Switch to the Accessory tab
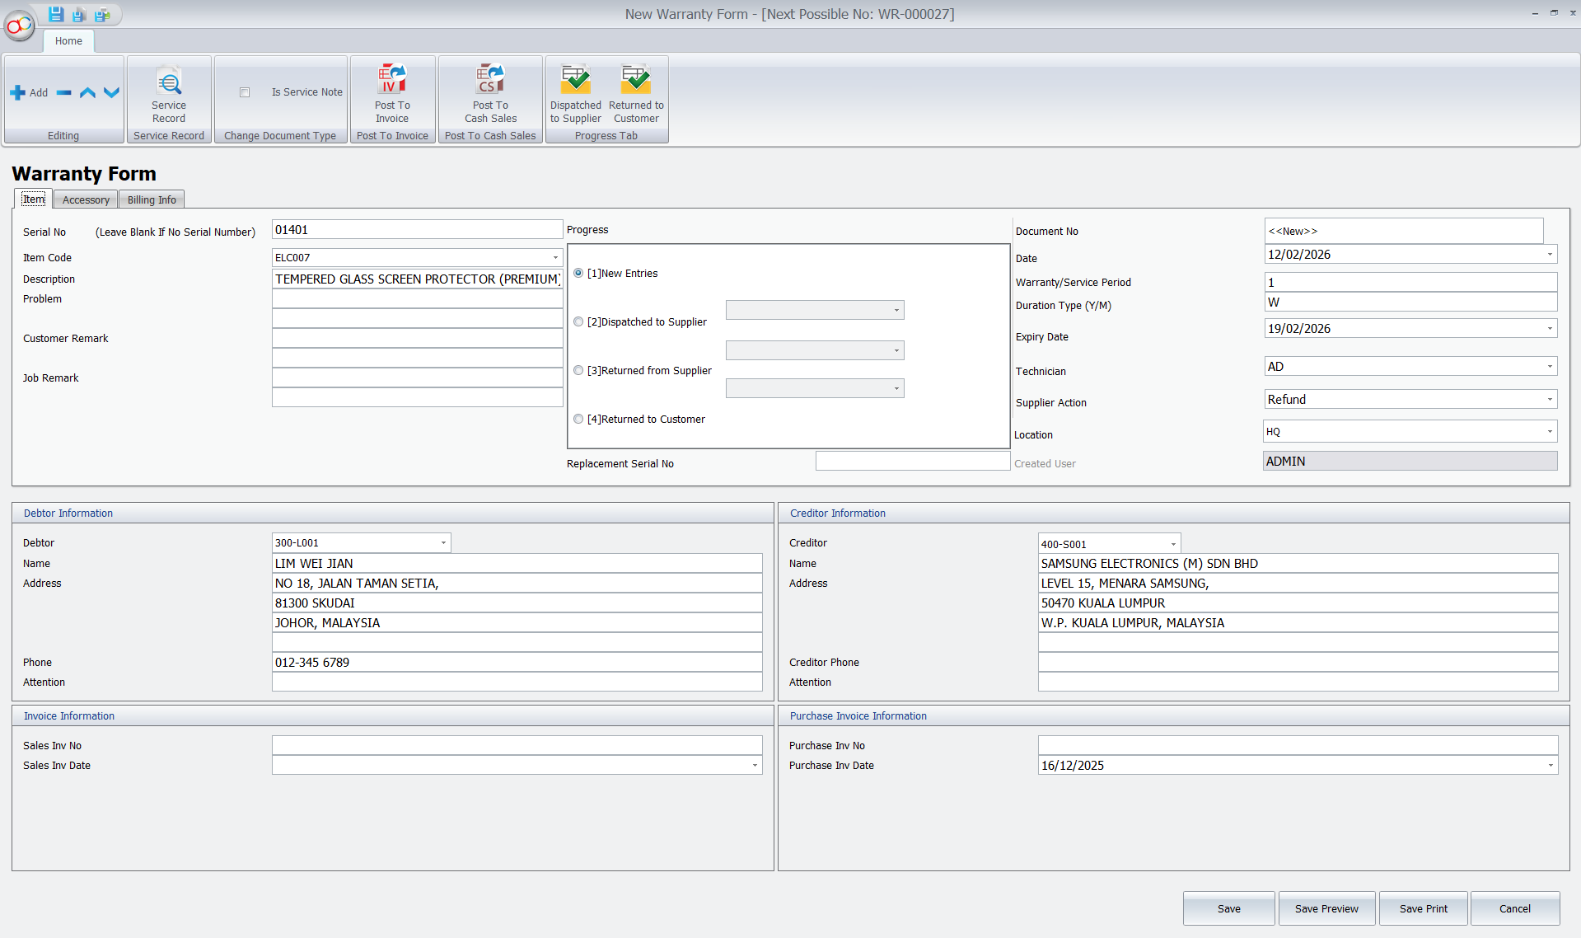 [86, 199]
